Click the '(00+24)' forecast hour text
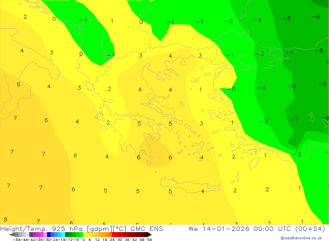 click(x=310, y=229)
